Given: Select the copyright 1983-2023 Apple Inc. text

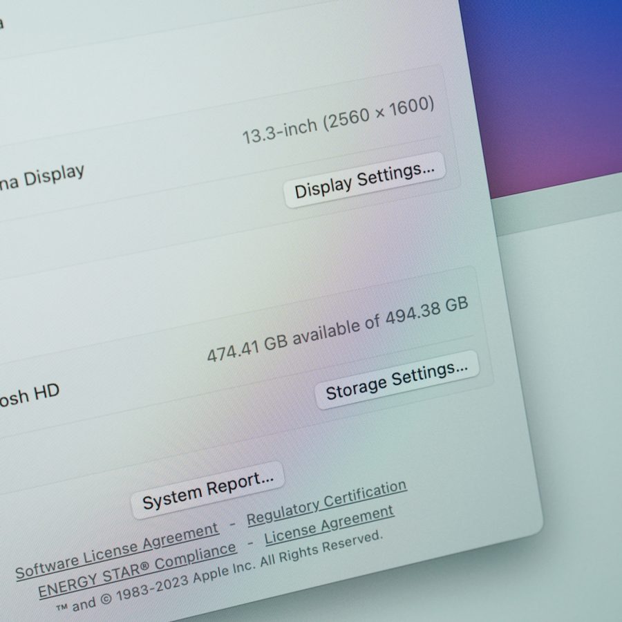Looking at the screenshot, I should pos(218,572).
